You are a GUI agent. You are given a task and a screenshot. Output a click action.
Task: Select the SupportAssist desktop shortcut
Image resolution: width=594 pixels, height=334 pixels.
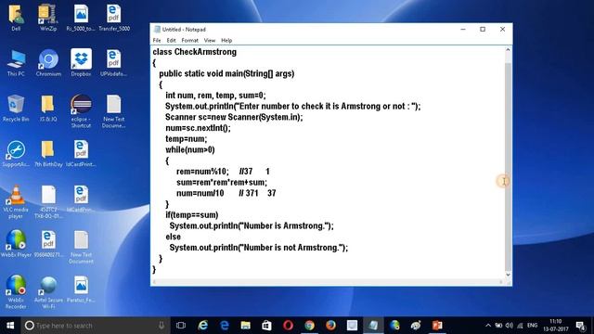pos(16,154)
